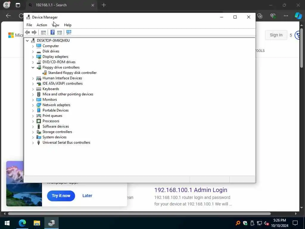Click the wallpaper mountain thumbnail image

pyautogui.click(x=24, y=184)
